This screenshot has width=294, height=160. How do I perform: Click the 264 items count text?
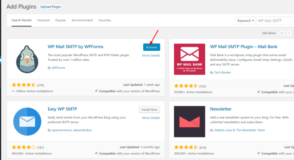269,33
